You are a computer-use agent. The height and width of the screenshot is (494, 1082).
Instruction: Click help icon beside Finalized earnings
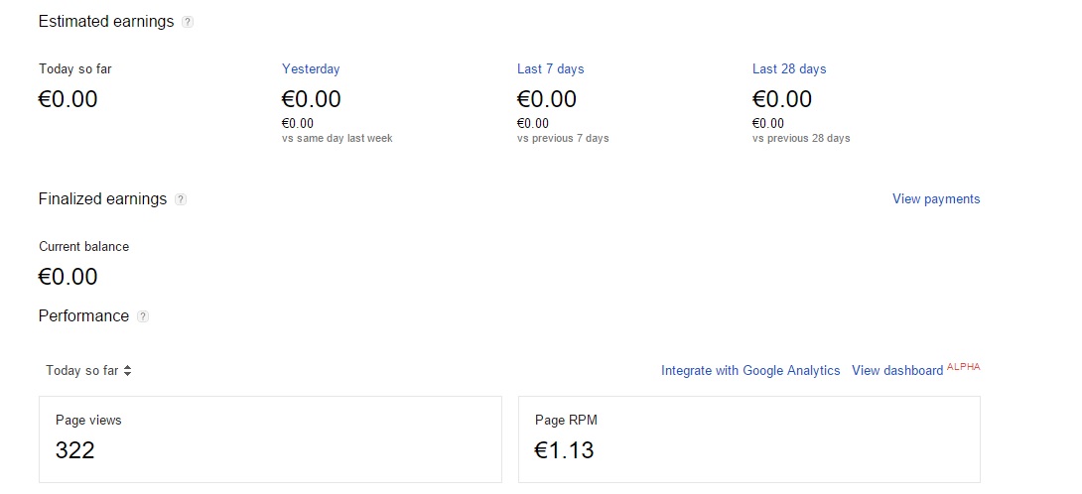(x=181, y=199)
